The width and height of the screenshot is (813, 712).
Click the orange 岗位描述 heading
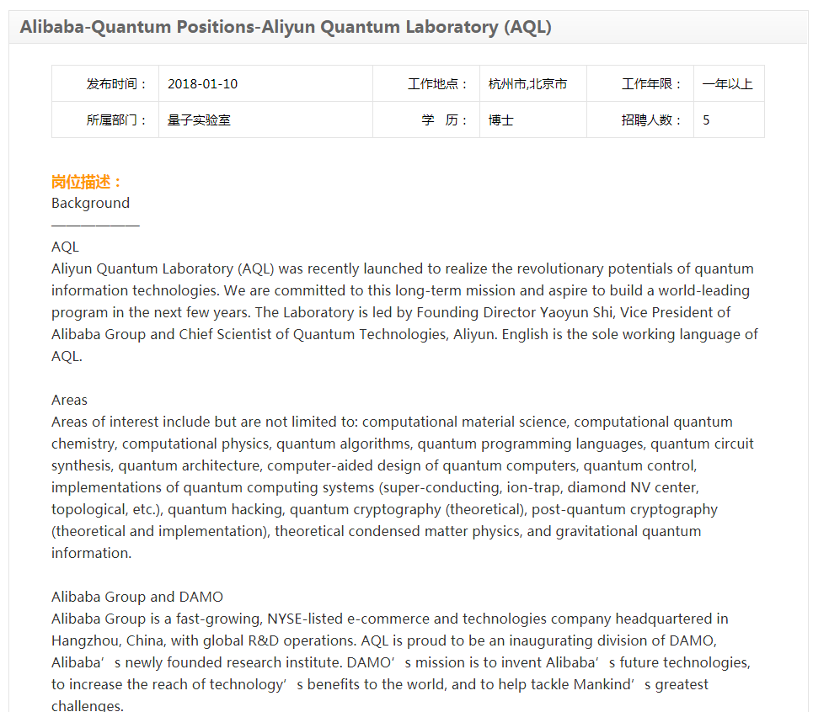(86, 182)
